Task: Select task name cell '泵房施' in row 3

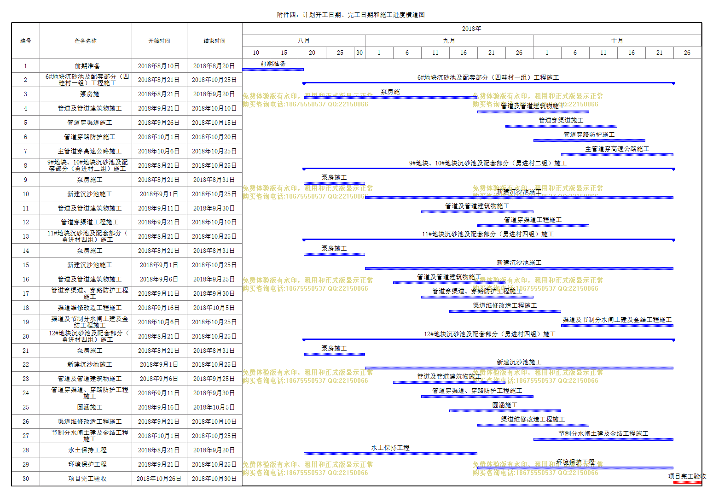Action: [x=86, y=94]
